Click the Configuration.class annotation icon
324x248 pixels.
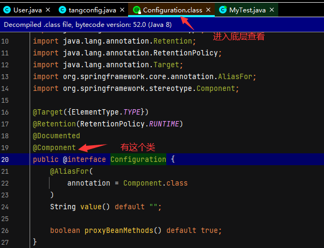136,10
